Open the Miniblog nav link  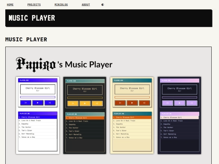coord(61,4)
